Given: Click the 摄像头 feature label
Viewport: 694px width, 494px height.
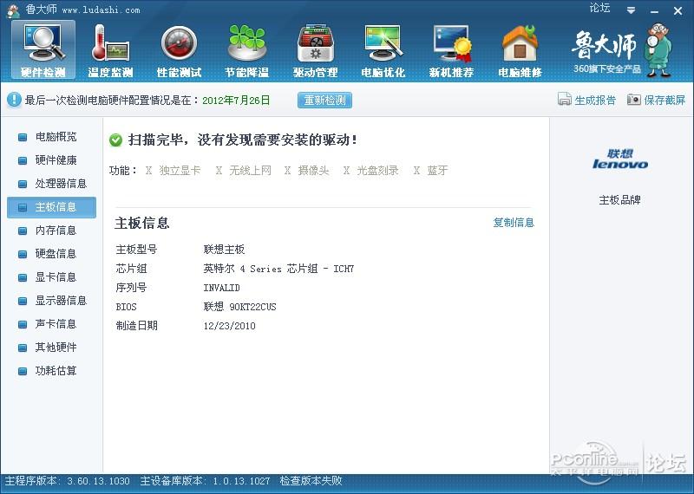Looking at the screenshot, I should 313,170.
